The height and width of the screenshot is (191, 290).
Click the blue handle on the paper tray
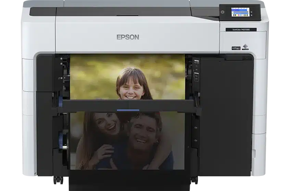(x=128, y=110)
